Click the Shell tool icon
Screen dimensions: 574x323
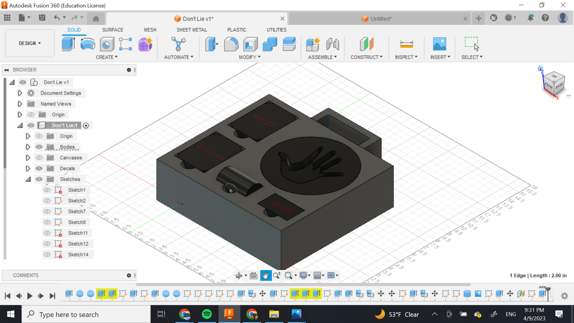[x=251, y=44]
